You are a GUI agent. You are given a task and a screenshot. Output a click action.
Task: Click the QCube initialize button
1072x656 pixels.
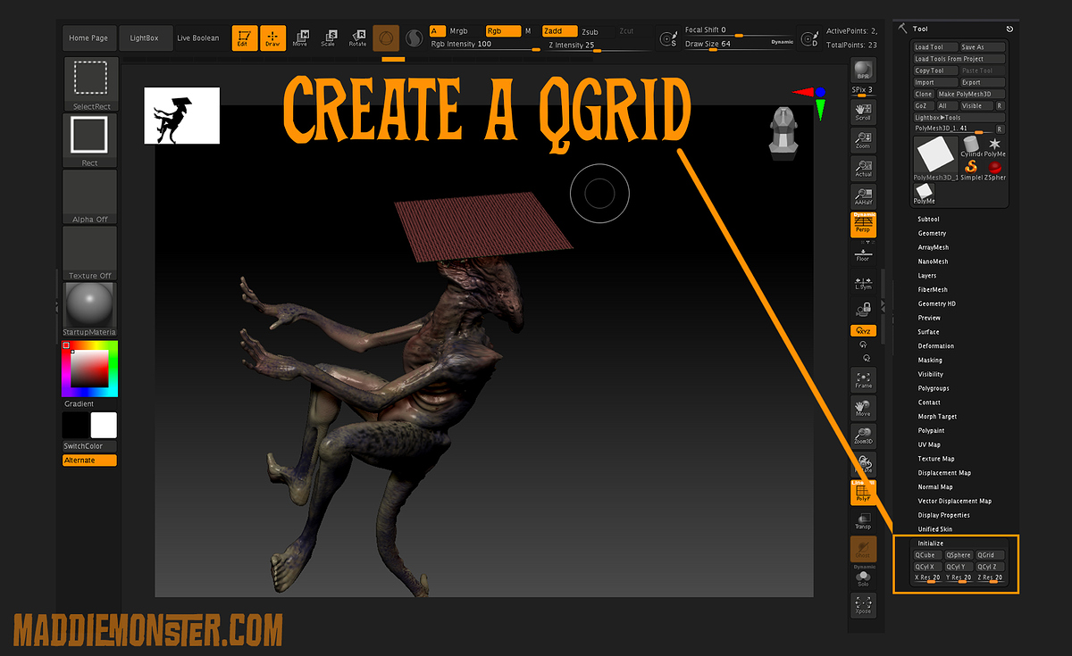927,555
